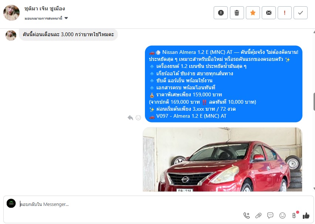This screenshot has width=315, height=224.
Task: Add emoji reaction to Nissan Almera message
Action: pyautogui.click(x=138, y=117)
